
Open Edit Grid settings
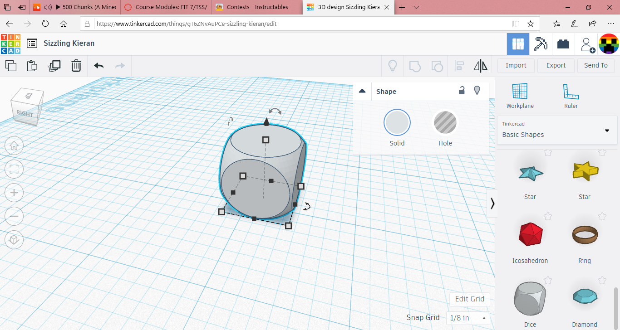pyautogui.click(x=470, y=299)
